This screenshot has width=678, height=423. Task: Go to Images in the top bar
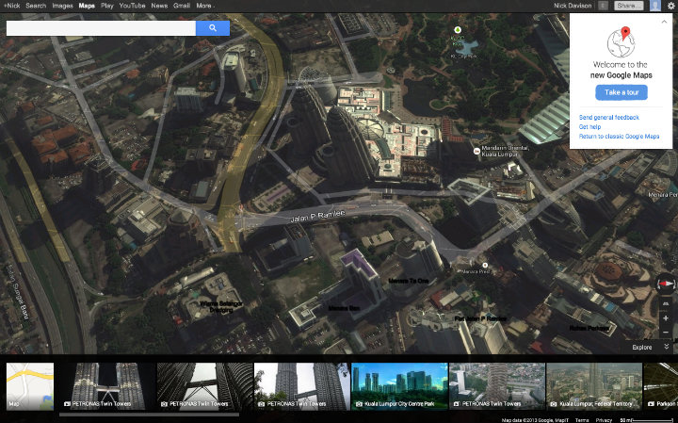coord(63,6)
